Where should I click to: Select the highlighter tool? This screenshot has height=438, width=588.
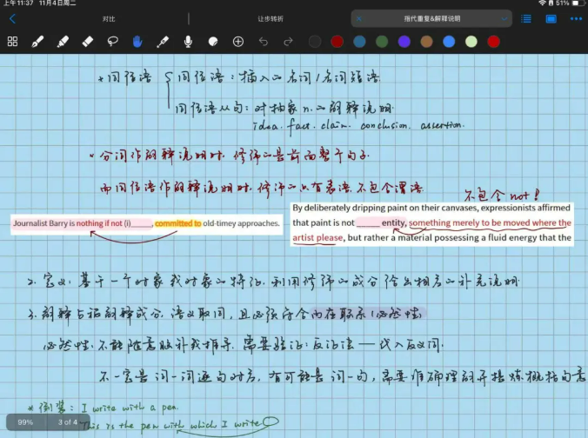pyautogui.click(x=62, y=41)
